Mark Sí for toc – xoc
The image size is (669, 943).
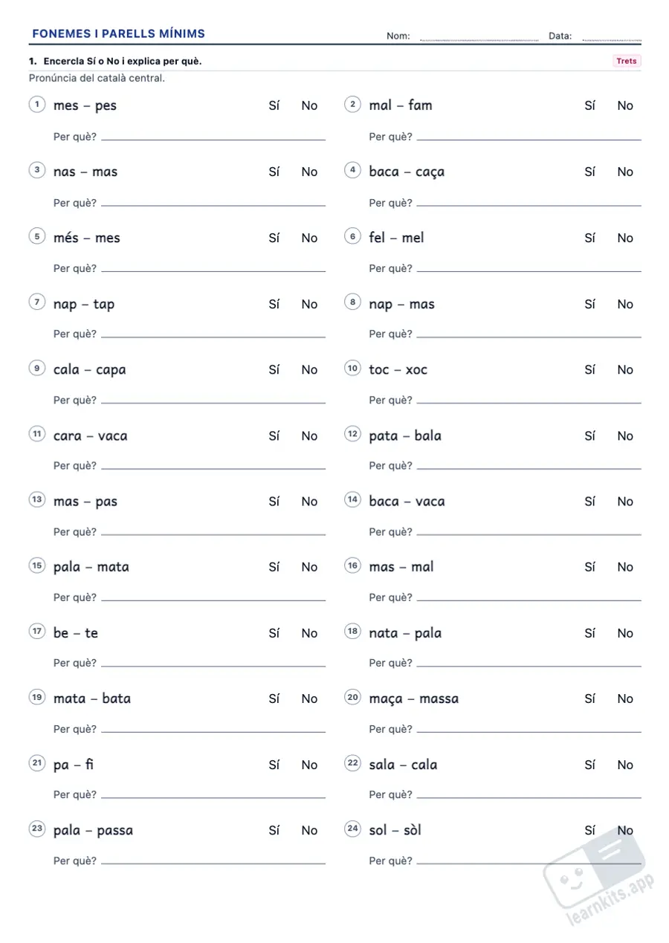click(590, 369)
